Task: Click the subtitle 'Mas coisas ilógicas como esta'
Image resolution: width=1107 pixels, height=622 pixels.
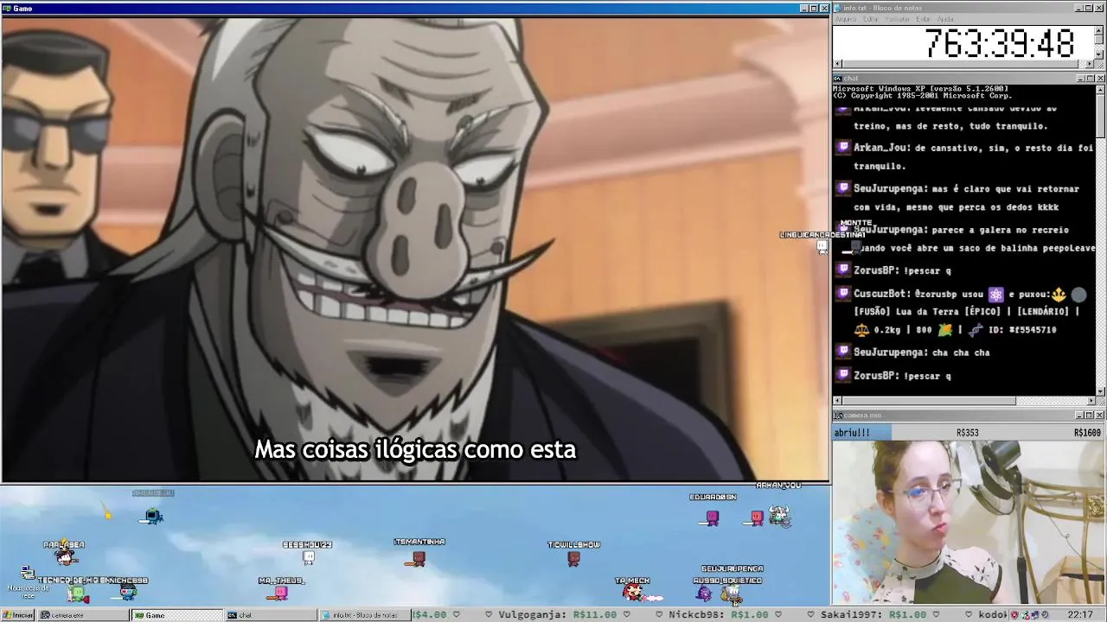Action: [415, 449]
